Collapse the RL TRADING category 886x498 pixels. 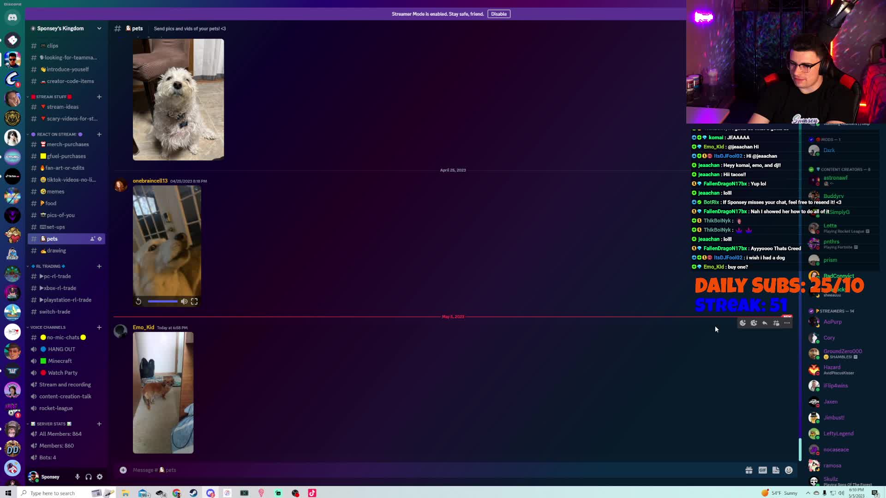48,267
